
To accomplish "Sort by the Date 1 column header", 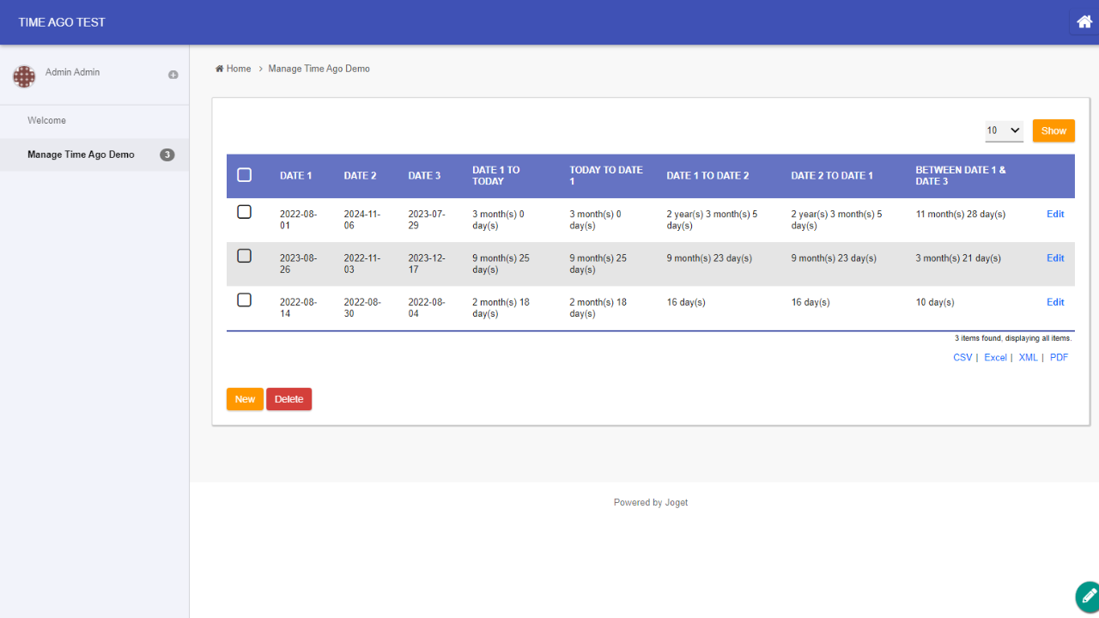I will point(295,176).
